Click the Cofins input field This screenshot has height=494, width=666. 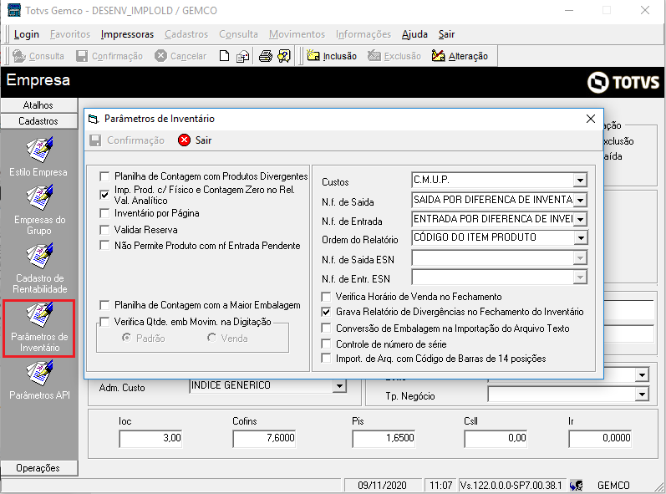(264, 438)
